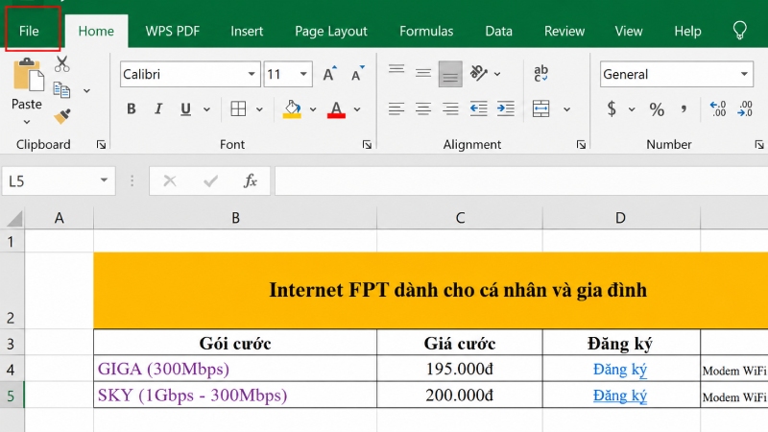
Task: Click the Copy icon
Action: [x=61, y=90]
